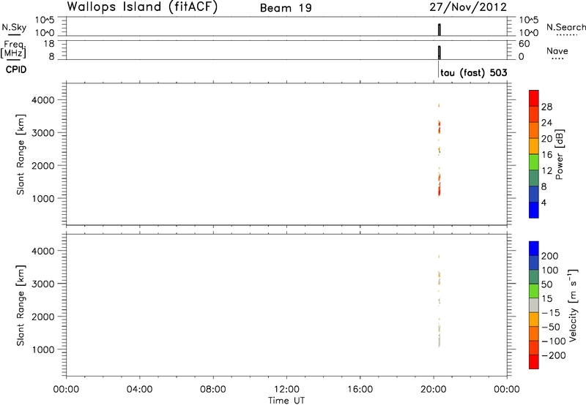Click the "16" label on Power colorbar
The height and width of the screenshot is (405, 586).
[546, 155]
